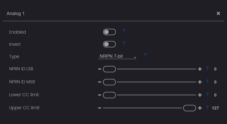Show help for Upper CC limit
Screen dimensions: 227x124
[x=207, y=107]
